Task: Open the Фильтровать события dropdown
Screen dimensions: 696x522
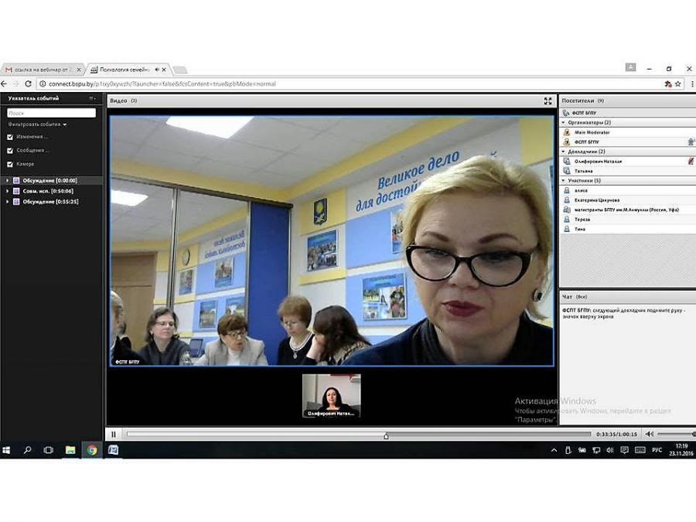Action: pos(37,125)
